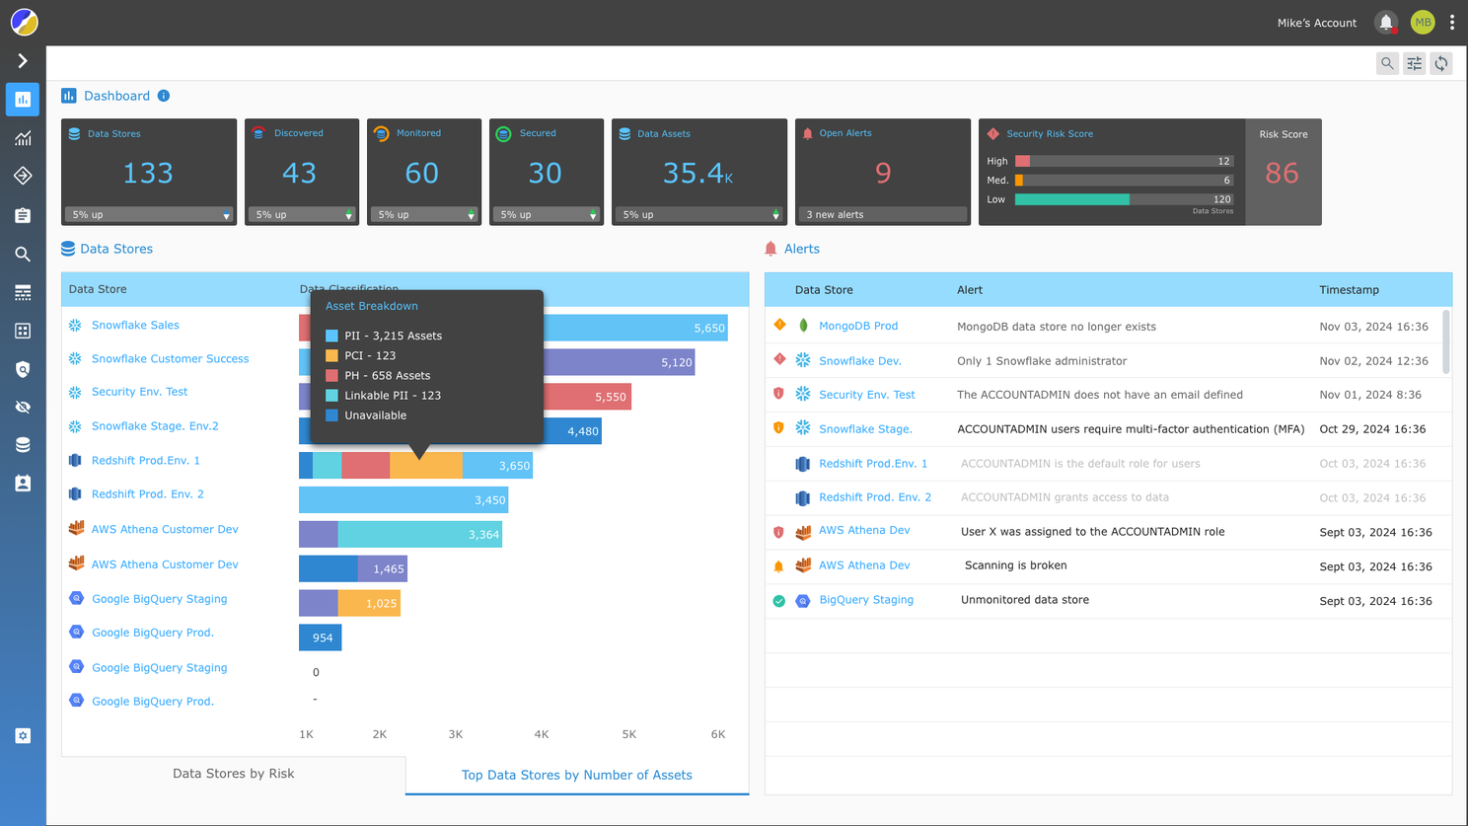Open the notifications bell in top bar
This screenshot has width=1468, height=826.
tap(1386, 22)
